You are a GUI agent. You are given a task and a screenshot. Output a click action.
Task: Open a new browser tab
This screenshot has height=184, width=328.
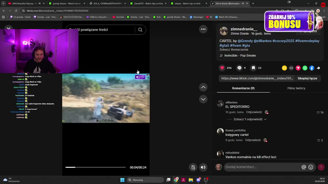tap(253, 3)
